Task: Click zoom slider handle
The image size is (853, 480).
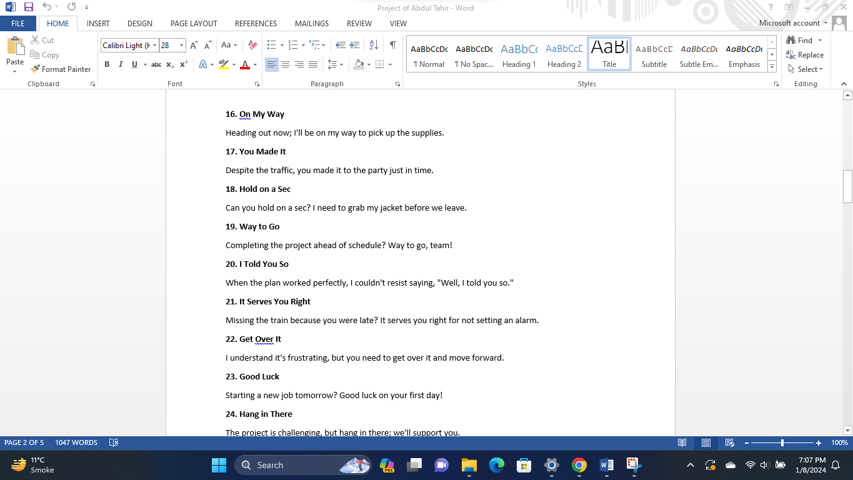Action: pos(782,442)
